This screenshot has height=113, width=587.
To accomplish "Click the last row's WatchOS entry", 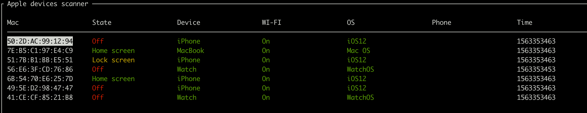I will tap(361, 97).
